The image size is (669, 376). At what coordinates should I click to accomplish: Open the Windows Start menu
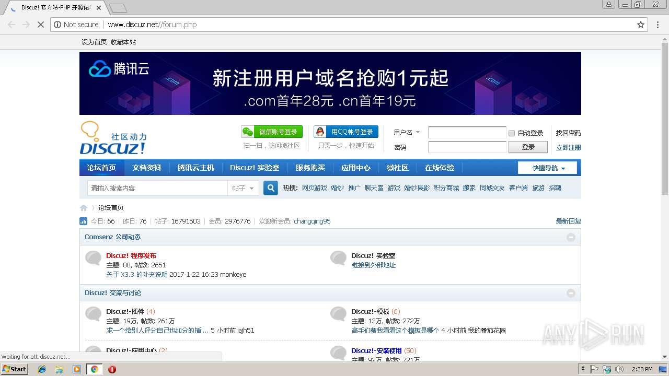point(14,369)
